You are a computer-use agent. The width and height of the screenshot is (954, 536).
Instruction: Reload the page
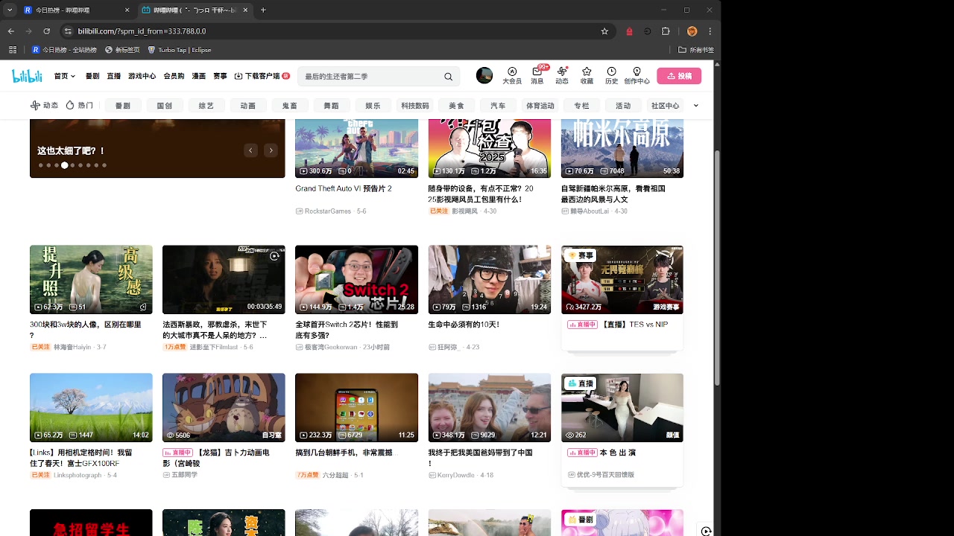pos(47,31)
